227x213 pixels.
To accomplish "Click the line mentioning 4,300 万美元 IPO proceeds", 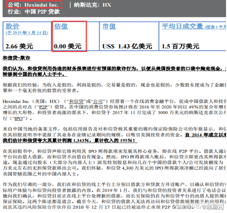I will pyautogui.click(x=114, y=168).
